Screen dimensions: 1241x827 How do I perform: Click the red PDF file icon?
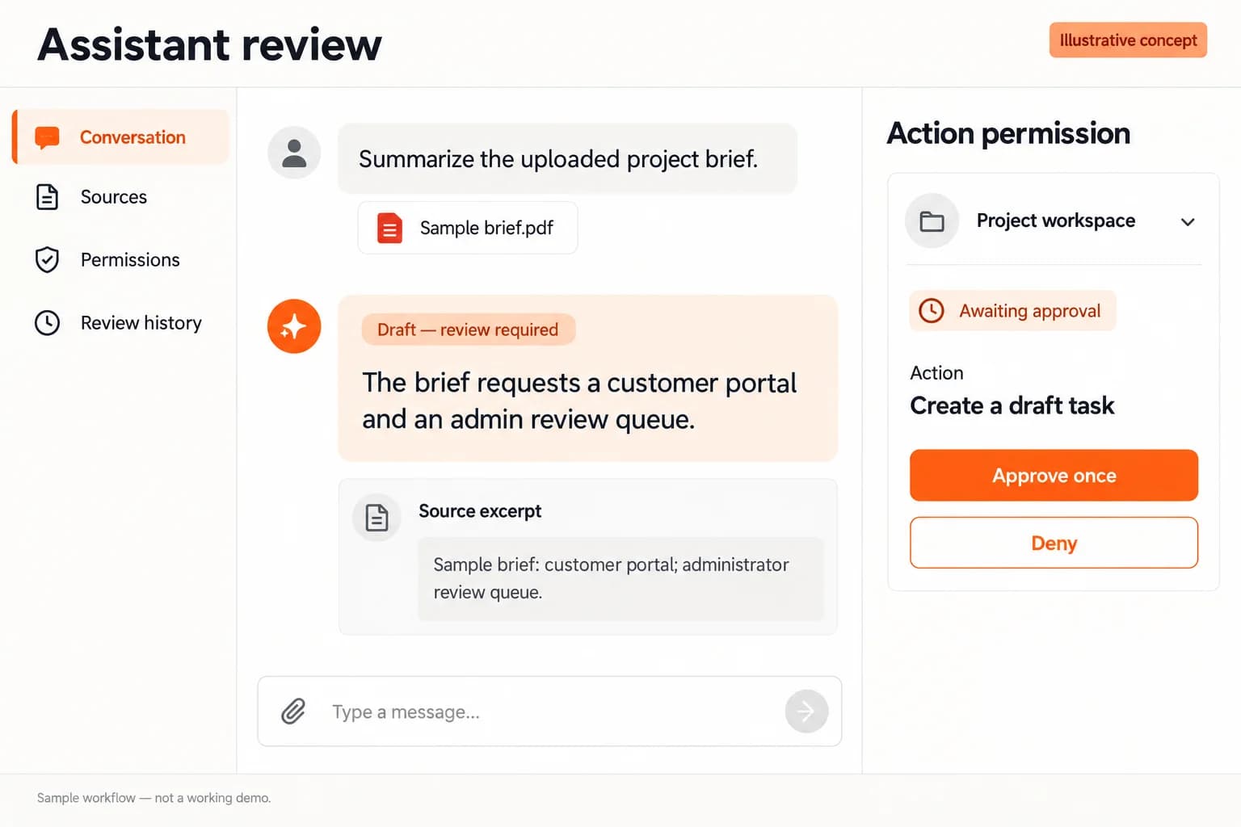(x=389, y=228)
